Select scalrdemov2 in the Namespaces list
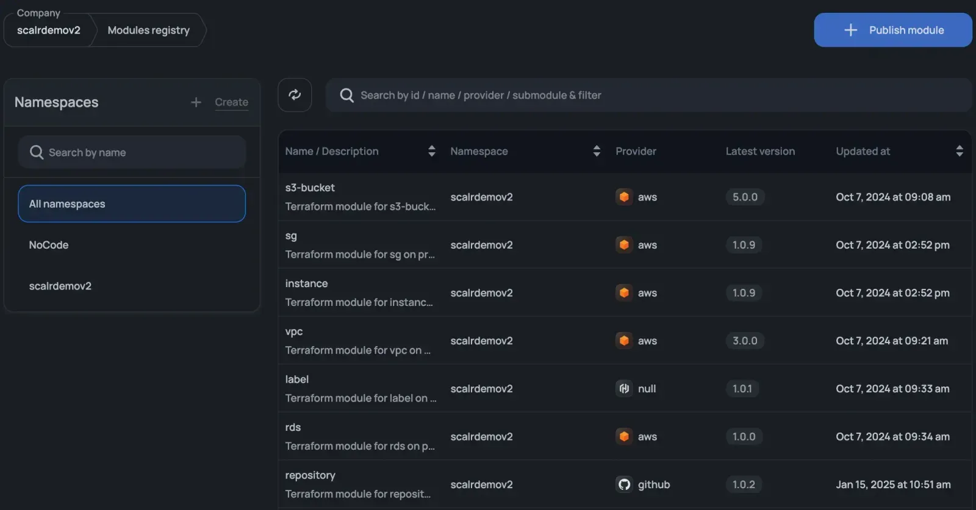The height and width of the screenshot is (510, 976). (60, 286)
